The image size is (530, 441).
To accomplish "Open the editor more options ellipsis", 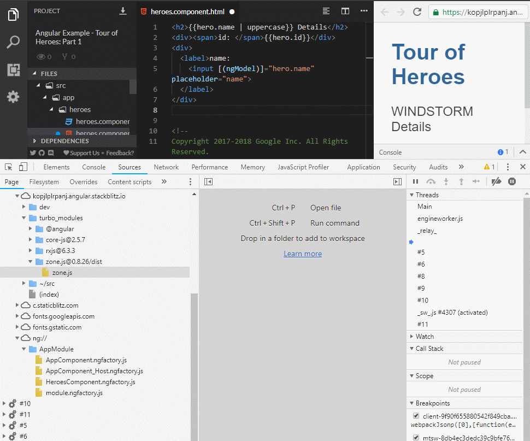I will point(364,11).
